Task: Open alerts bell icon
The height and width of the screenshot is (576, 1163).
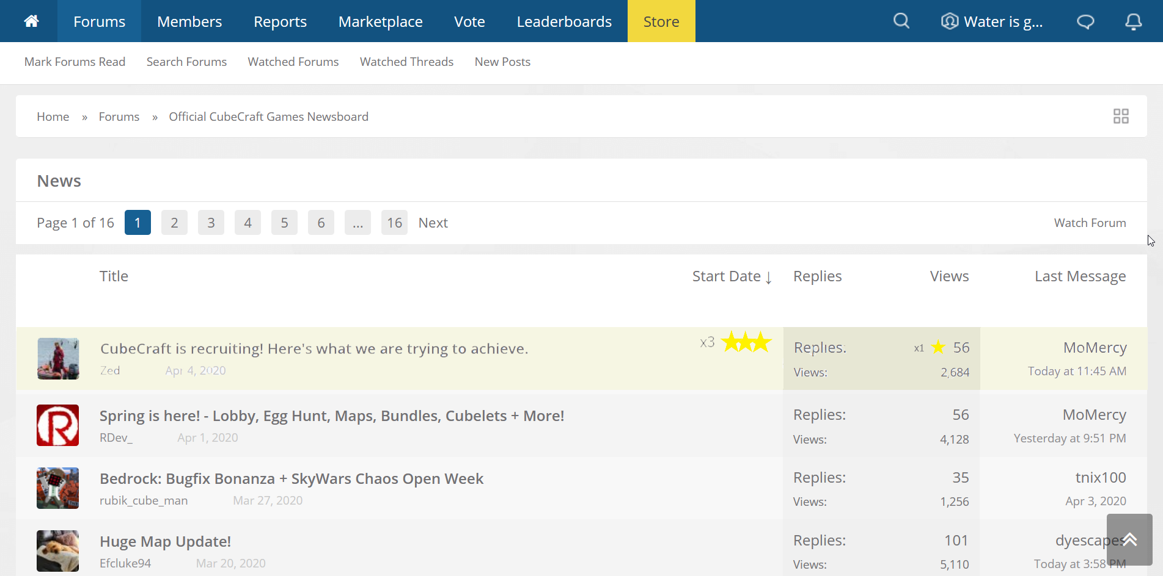Action: point(1134,22)
